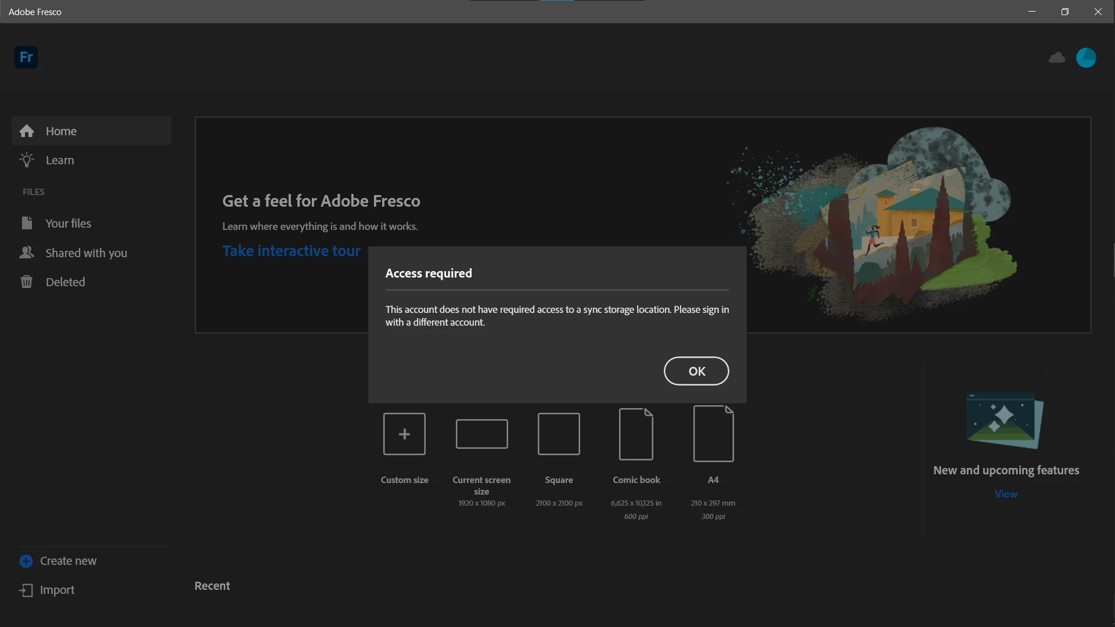Click the Home house icon
Image resolution: width=1115 pixels, height=627 pixels.
27,131
